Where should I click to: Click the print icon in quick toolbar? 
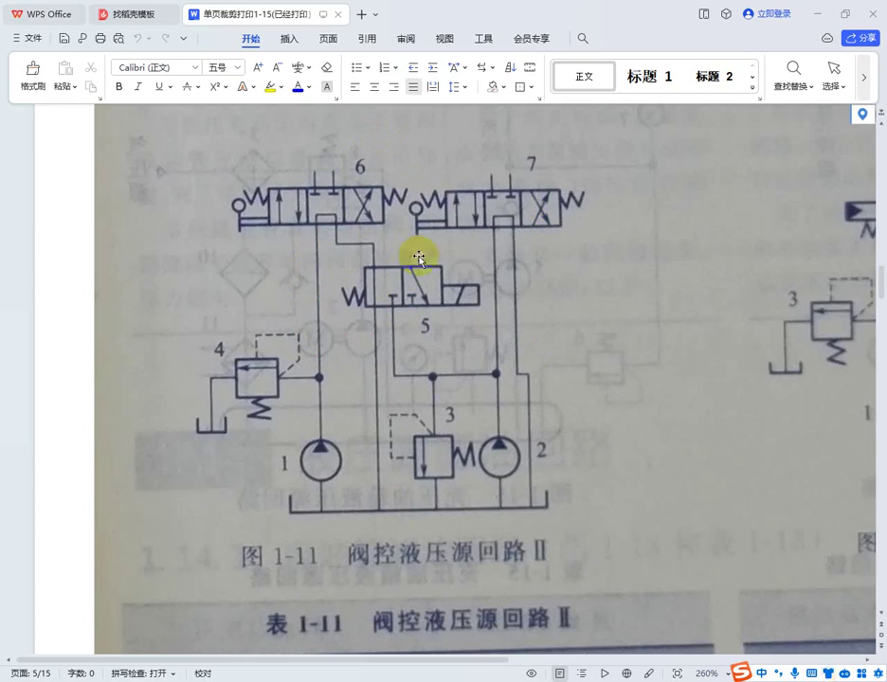(100, 39)
